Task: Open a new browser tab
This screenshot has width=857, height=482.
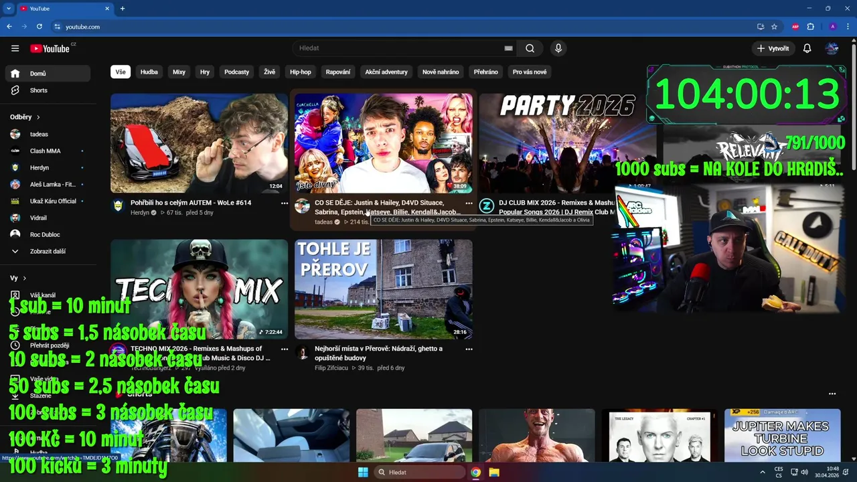Action: [123, 9]
